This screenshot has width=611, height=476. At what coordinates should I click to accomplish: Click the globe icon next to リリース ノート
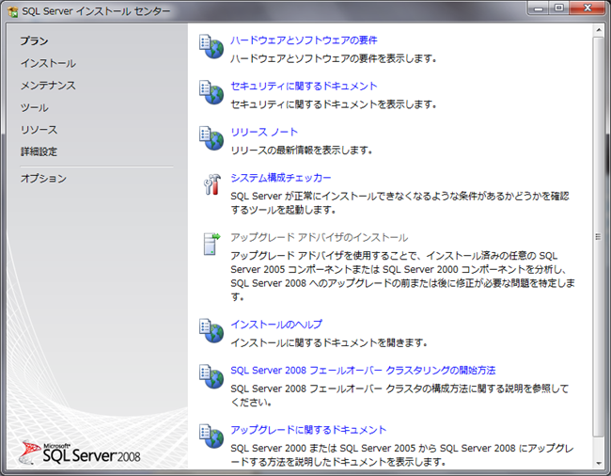point(211,138)
